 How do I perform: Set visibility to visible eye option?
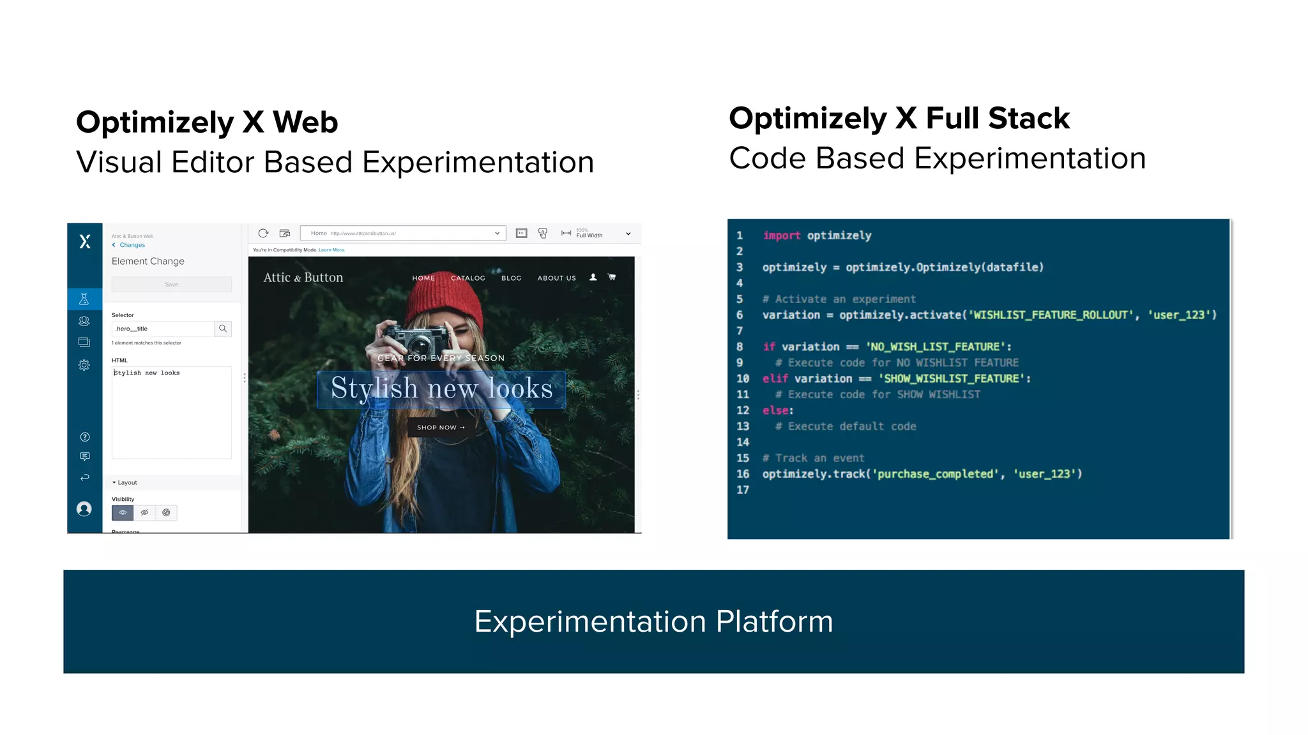(x=123, y=512)
